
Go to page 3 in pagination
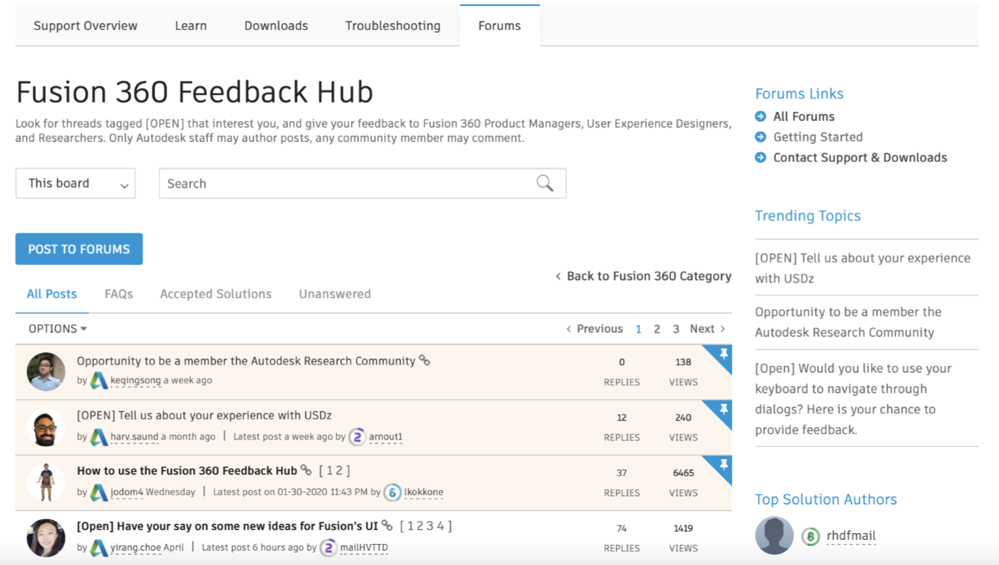(675, 328)
